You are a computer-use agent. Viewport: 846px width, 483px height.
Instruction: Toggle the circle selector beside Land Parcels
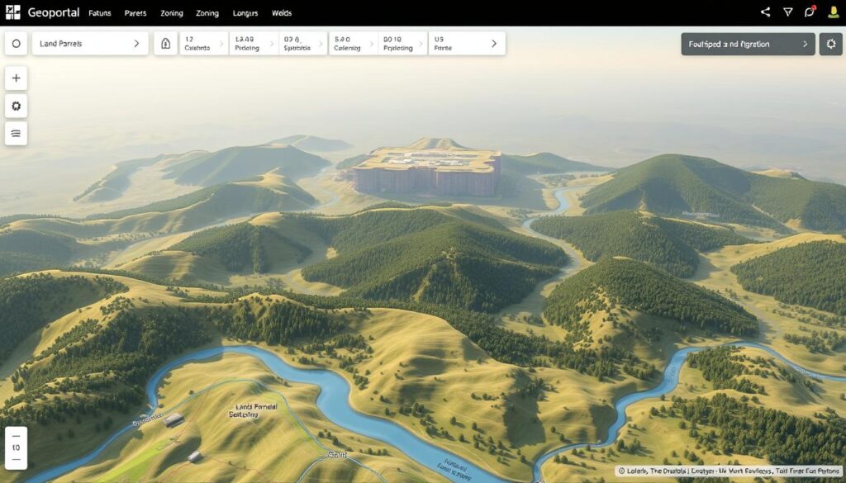click(x=16, y=44)
